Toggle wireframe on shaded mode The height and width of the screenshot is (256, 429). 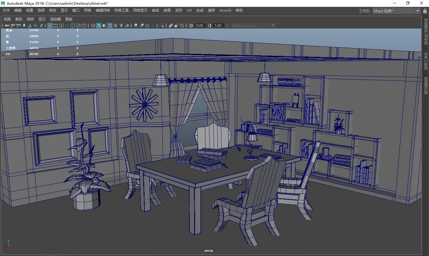[x=110, y=26]
